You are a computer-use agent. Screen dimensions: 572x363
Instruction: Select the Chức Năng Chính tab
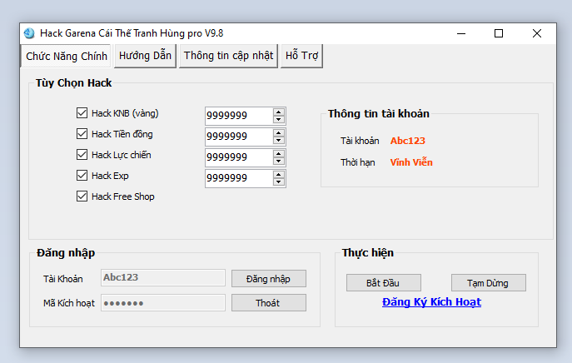tap(67, 56)
